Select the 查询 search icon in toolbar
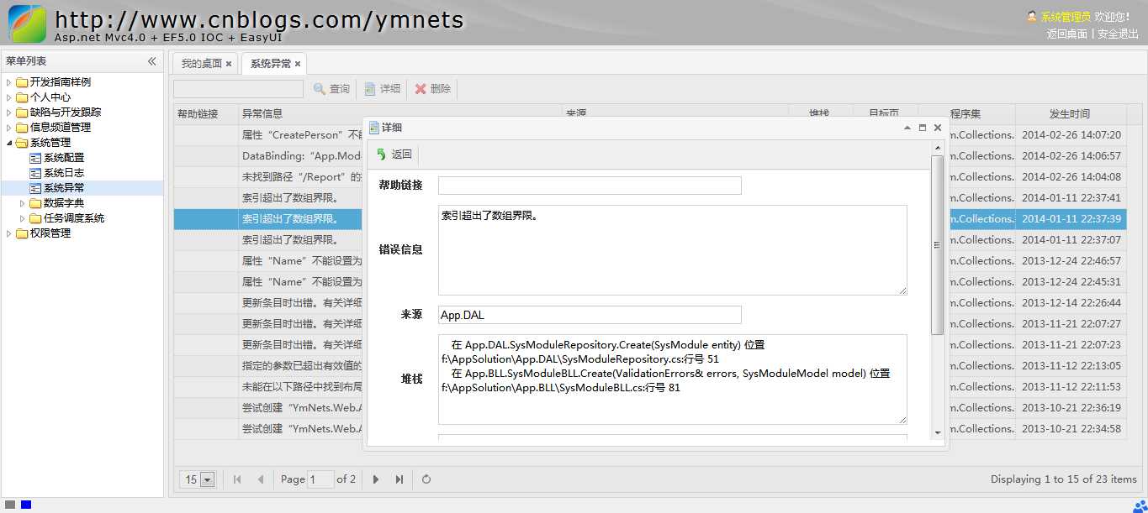 point(320,89)
